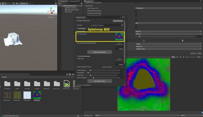Open the Repeat wrap mode dropdown
Image resolution: width=203 pixels, height=117 pixels.
[168, 31]
